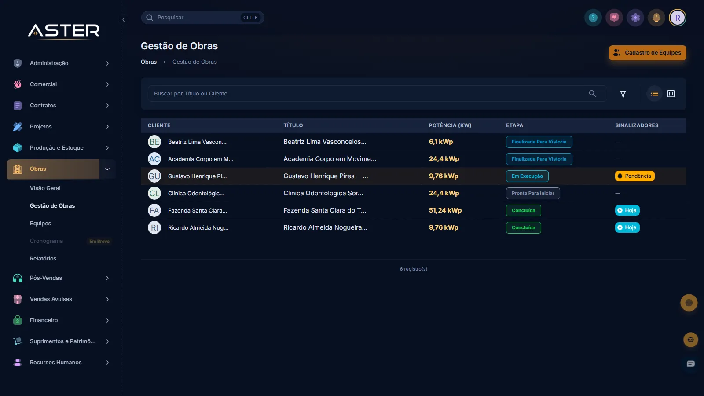Screen dimensions: 704x396
Task: Click the FA avatar for Fazenda Santa Clara
Action: pyautogui.click(x=154, y=210)
